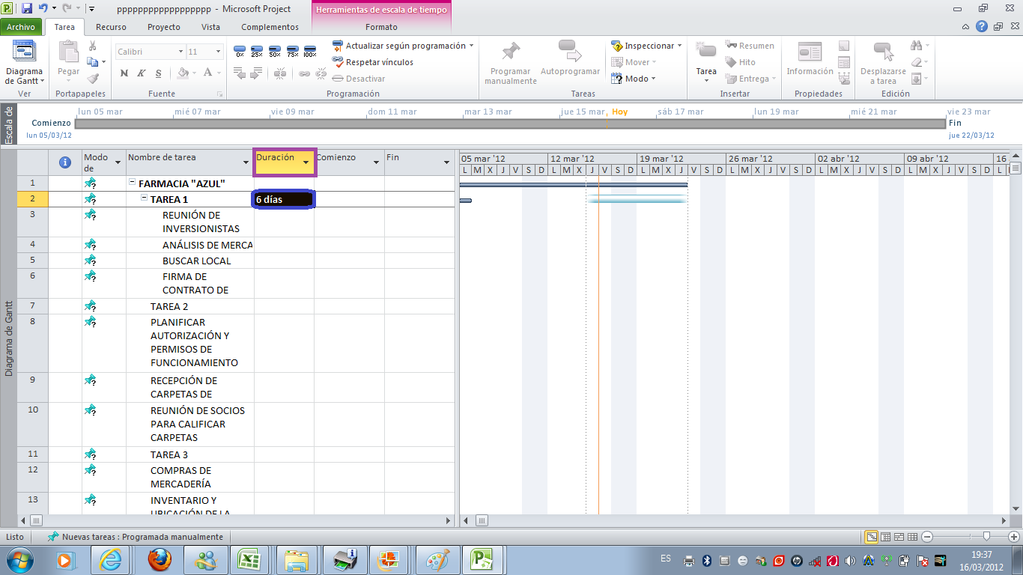1023x575 pixels.
Task: Click the Format Painter brush icon
Action: [92, 78]
